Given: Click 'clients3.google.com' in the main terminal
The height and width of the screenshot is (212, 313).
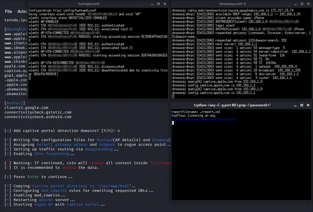Looking at the screenshot, I should [x=26, y=108].
